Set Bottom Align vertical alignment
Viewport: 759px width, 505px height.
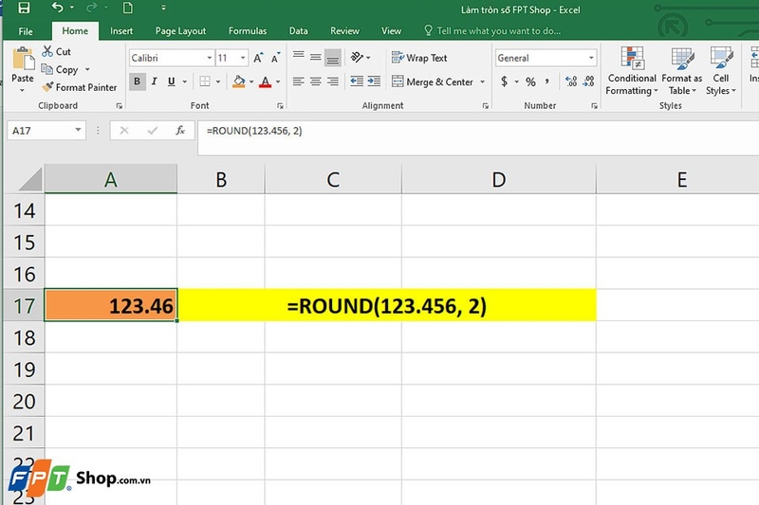tap(333, 58)
